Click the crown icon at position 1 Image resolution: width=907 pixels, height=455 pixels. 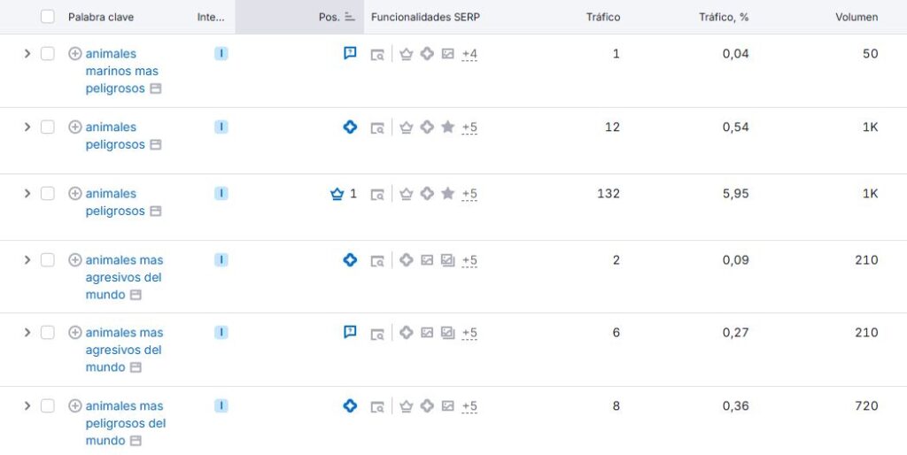(x=337, y=194)
